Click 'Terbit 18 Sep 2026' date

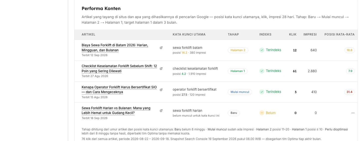(94, 118)
